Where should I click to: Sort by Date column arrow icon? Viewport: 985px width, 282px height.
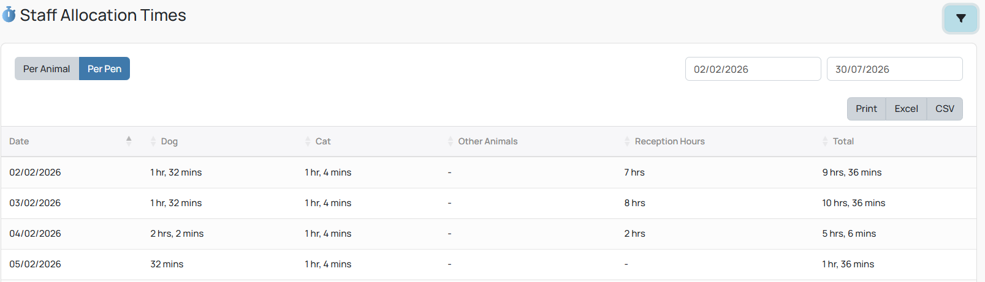pos(129,141)
